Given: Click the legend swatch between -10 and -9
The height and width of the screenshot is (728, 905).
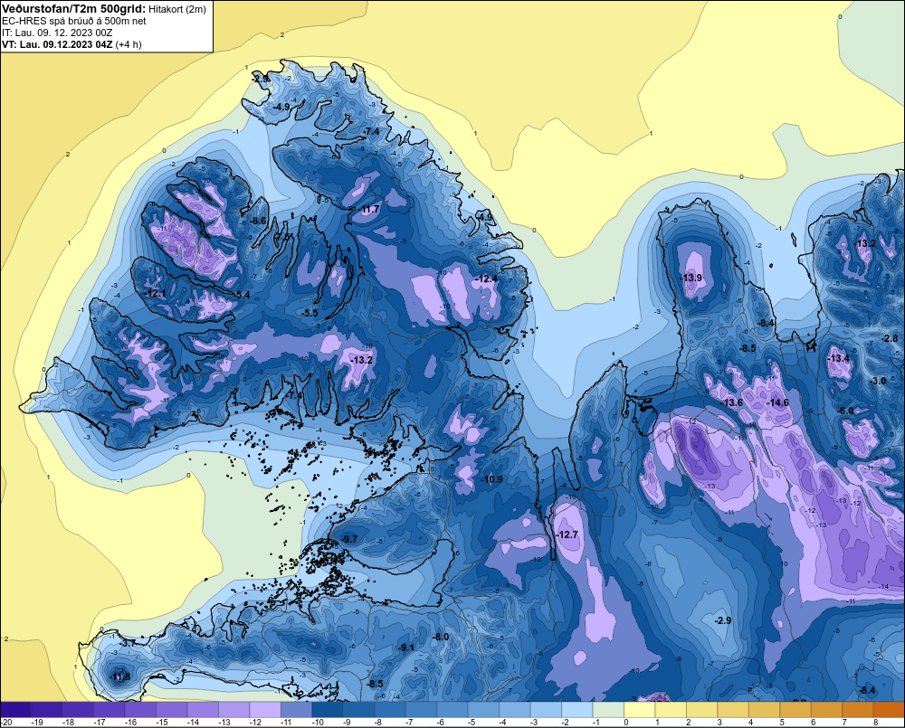Looking at the screenshot, I should click(x=328, y=709).
